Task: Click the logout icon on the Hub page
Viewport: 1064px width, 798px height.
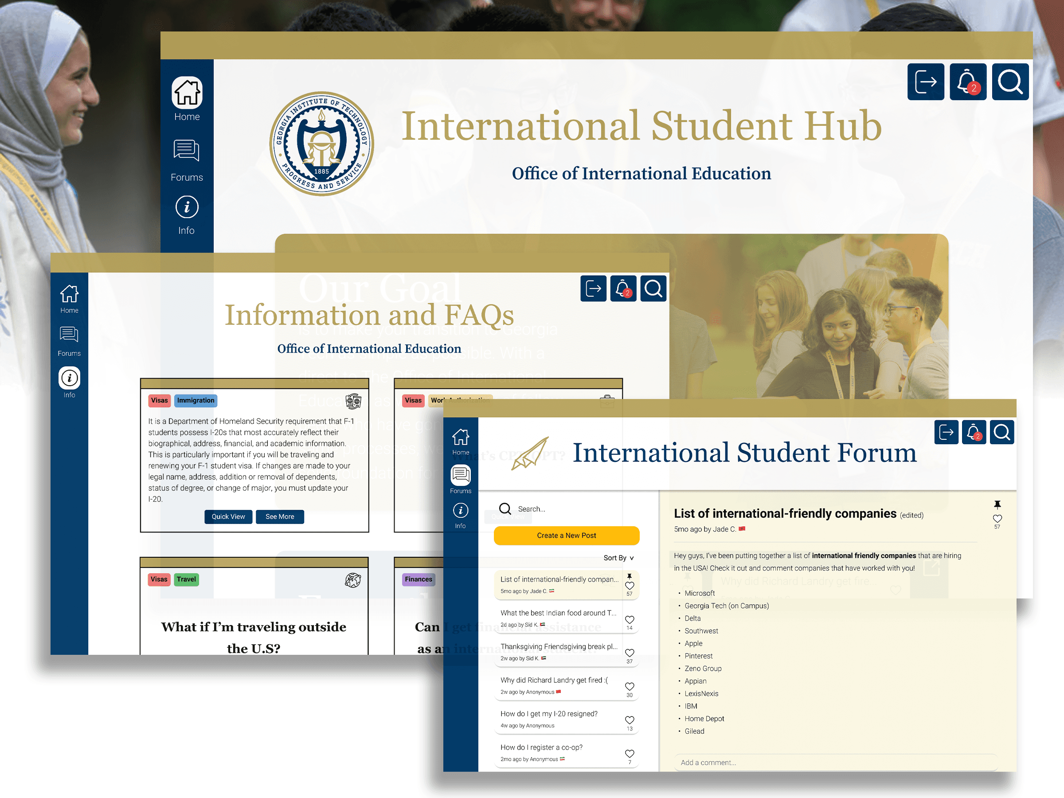Action: pyautogui.click(x=926, y=82)
